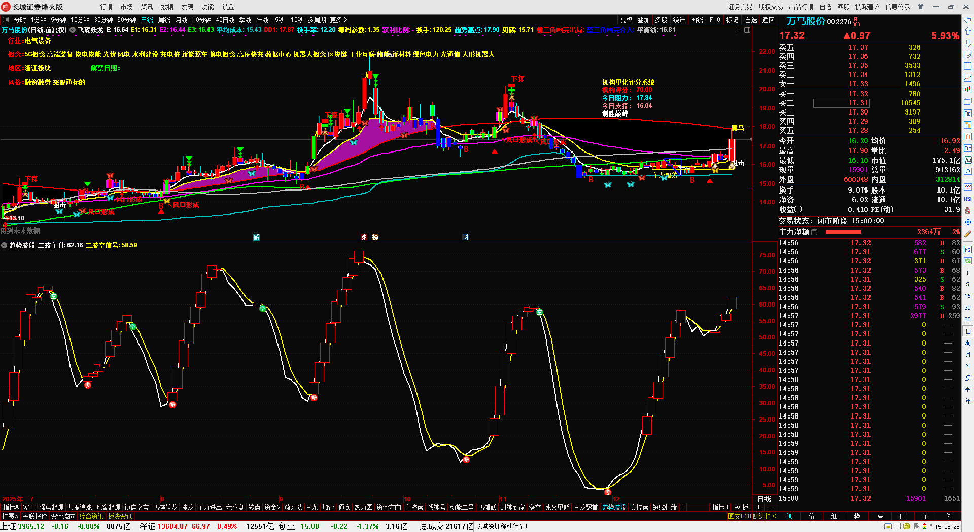Click the 证券交易 link
The height and width of the screenshot is (532, 974).
[741, 7]
